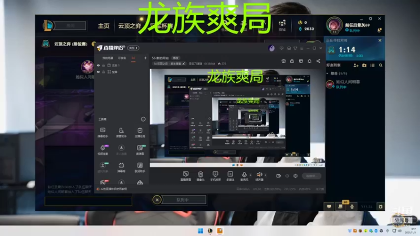Toggle visibility of 文本 1 layer
420x236 pixels.
point(98,65)
